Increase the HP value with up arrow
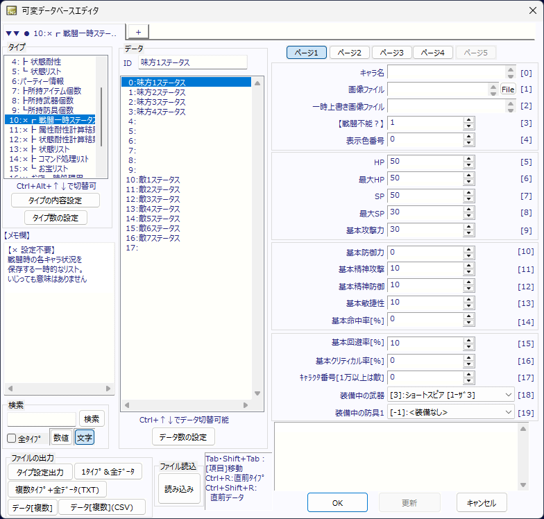Viewport: 544px width, 519px height. [x=468, y=158]
